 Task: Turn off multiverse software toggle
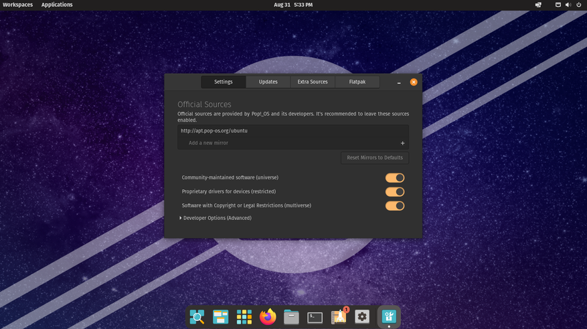[394, 206]
